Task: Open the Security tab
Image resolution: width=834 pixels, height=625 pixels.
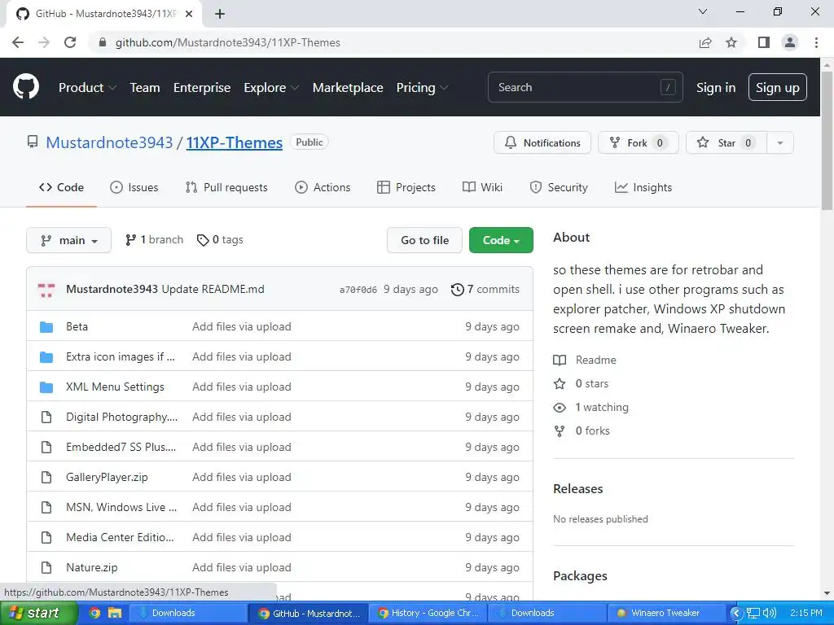Action: [x=559, y=188]
